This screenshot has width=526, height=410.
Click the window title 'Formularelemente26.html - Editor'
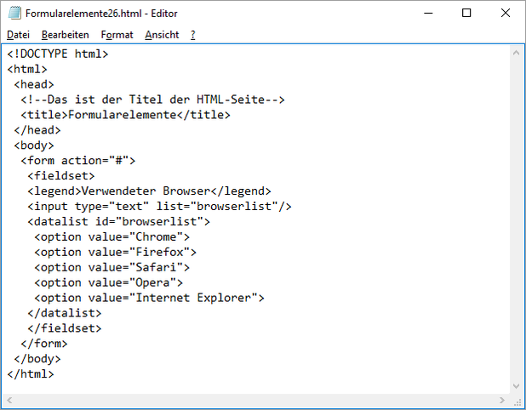point(101,14)
